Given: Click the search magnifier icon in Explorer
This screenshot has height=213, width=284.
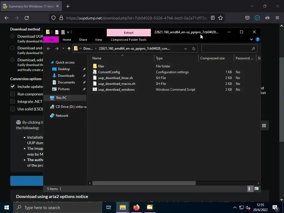Looking at the screenshot, I should point(253,49).
